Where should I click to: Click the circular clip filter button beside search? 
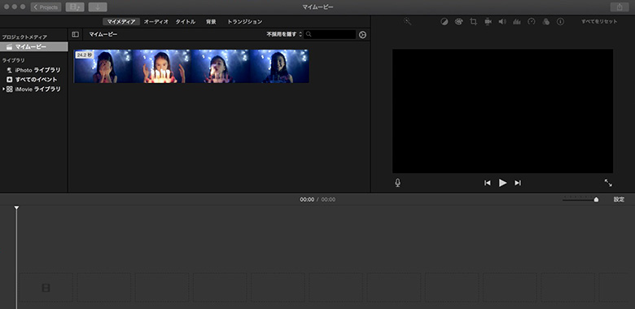(362, 35)
